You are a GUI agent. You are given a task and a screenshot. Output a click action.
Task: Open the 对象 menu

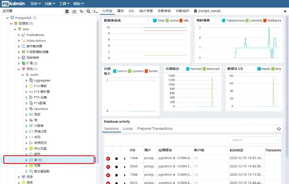(50, 4)
